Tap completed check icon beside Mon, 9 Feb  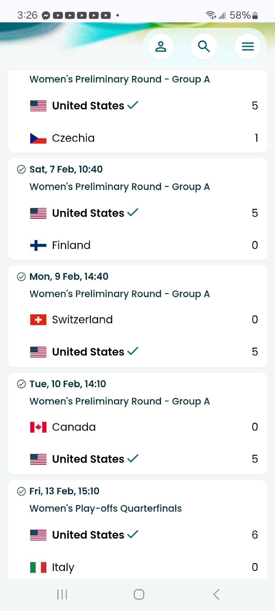click(21, 277)
